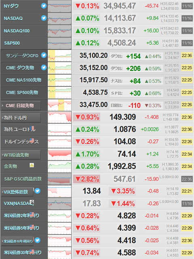This screenshot has height=259, width=194.
Task: Click the ドル円 rate 149.309
Action: [123, 117]
